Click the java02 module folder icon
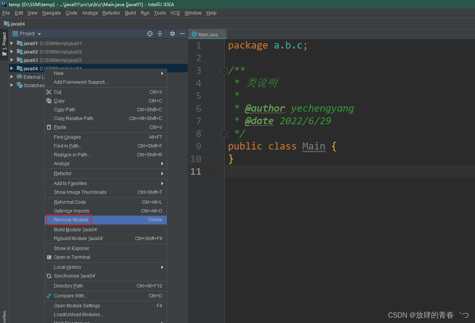This screenshot has width=475, height=323. click(x=20, y=52)
